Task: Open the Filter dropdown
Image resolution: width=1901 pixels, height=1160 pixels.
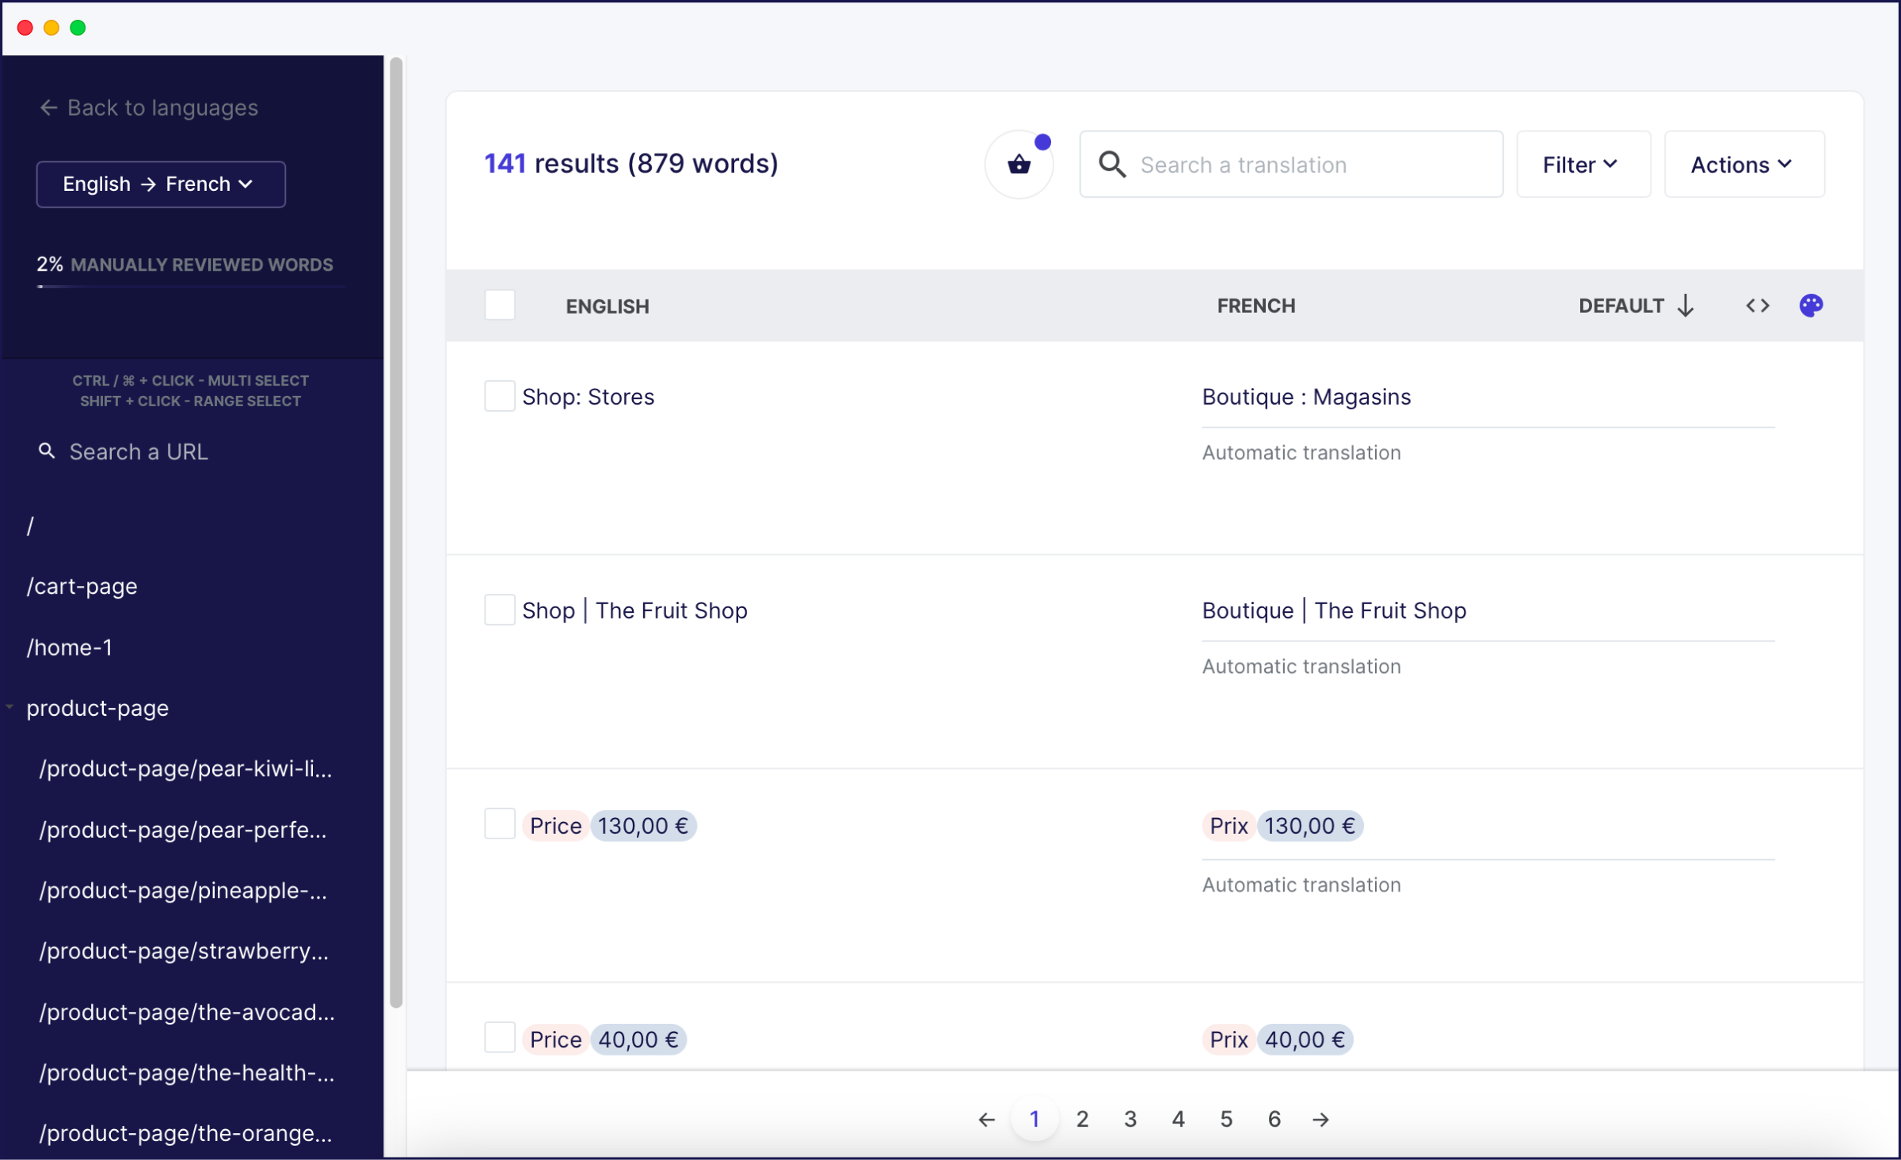Action: click(x=1580, y=163)
